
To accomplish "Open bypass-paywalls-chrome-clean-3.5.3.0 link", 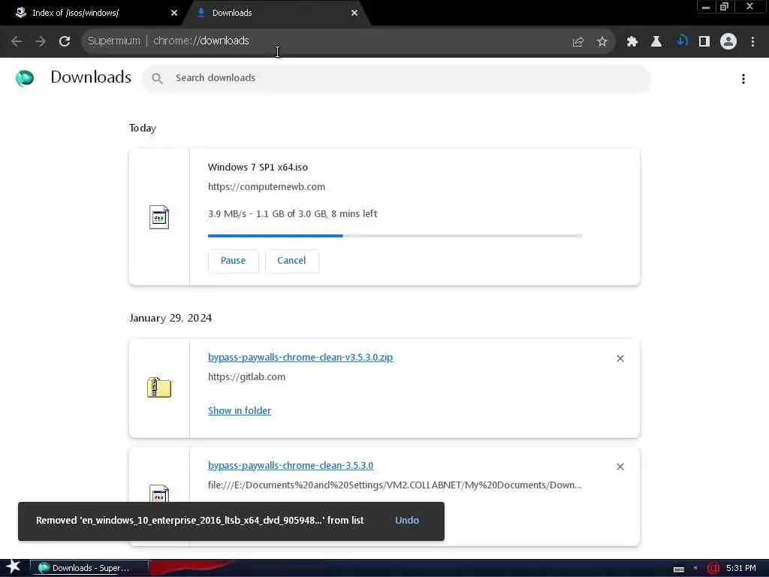I will (x=291, y=465).
